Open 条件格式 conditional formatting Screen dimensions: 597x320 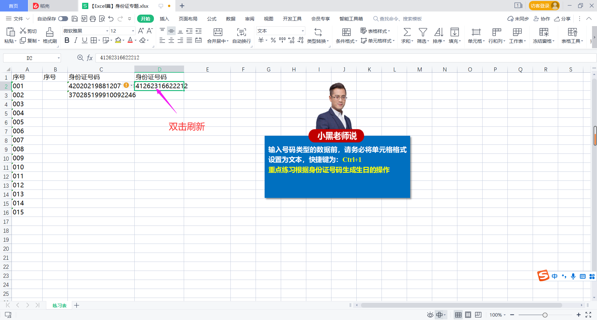point(346,35)
